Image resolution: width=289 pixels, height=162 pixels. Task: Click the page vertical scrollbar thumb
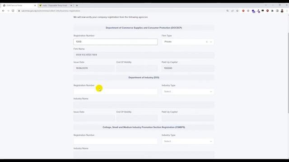pos(288,73)
